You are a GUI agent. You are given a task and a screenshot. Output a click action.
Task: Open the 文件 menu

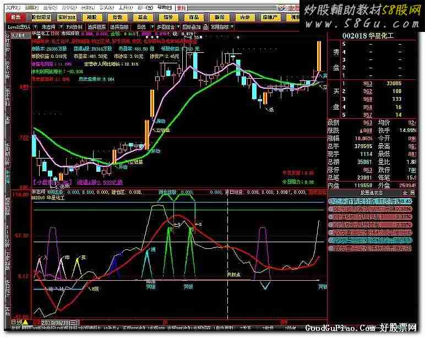tap(13, 7)
